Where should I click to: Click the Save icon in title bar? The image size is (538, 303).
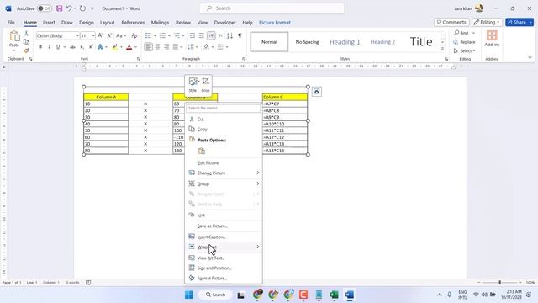(x=60, y=8)
